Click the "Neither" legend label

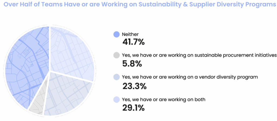pos(130,34)
